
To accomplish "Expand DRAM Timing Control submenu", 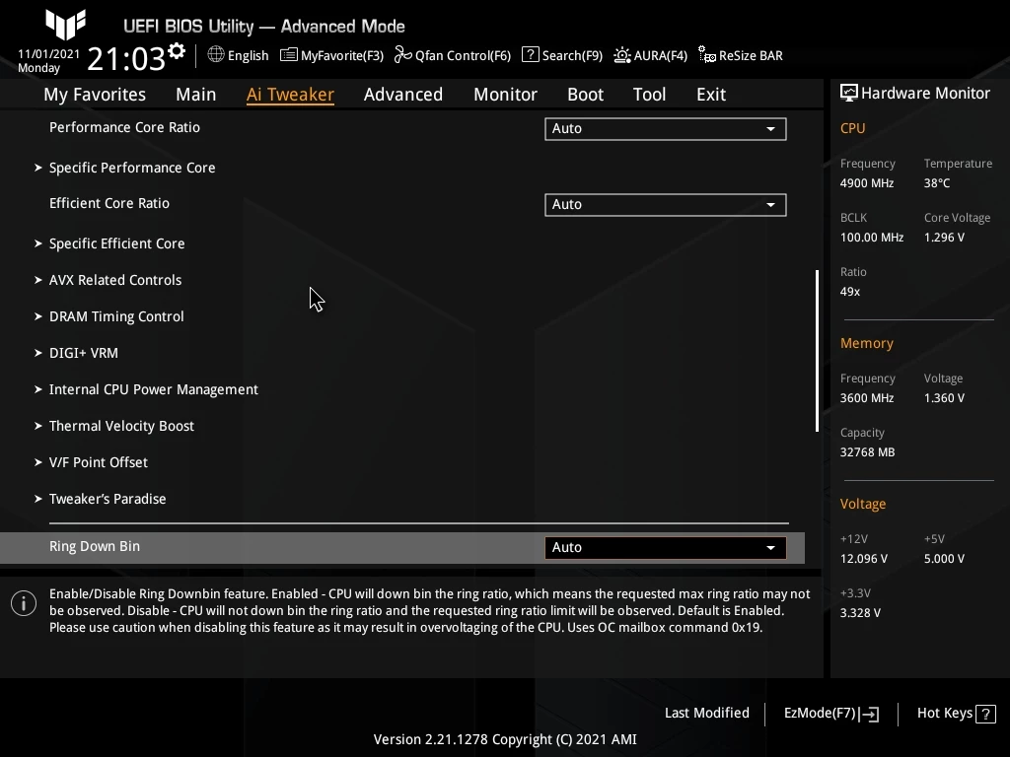I will pos(116,316).
